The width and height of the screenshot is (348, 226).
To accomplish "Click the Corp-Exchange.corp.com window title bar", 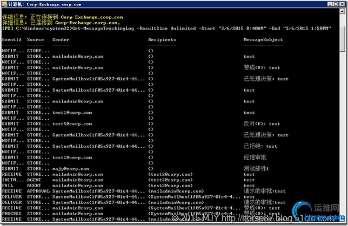I will tap(162, 3).
